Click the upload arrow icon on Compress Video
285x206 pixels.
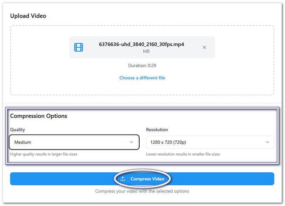(123, 179)
